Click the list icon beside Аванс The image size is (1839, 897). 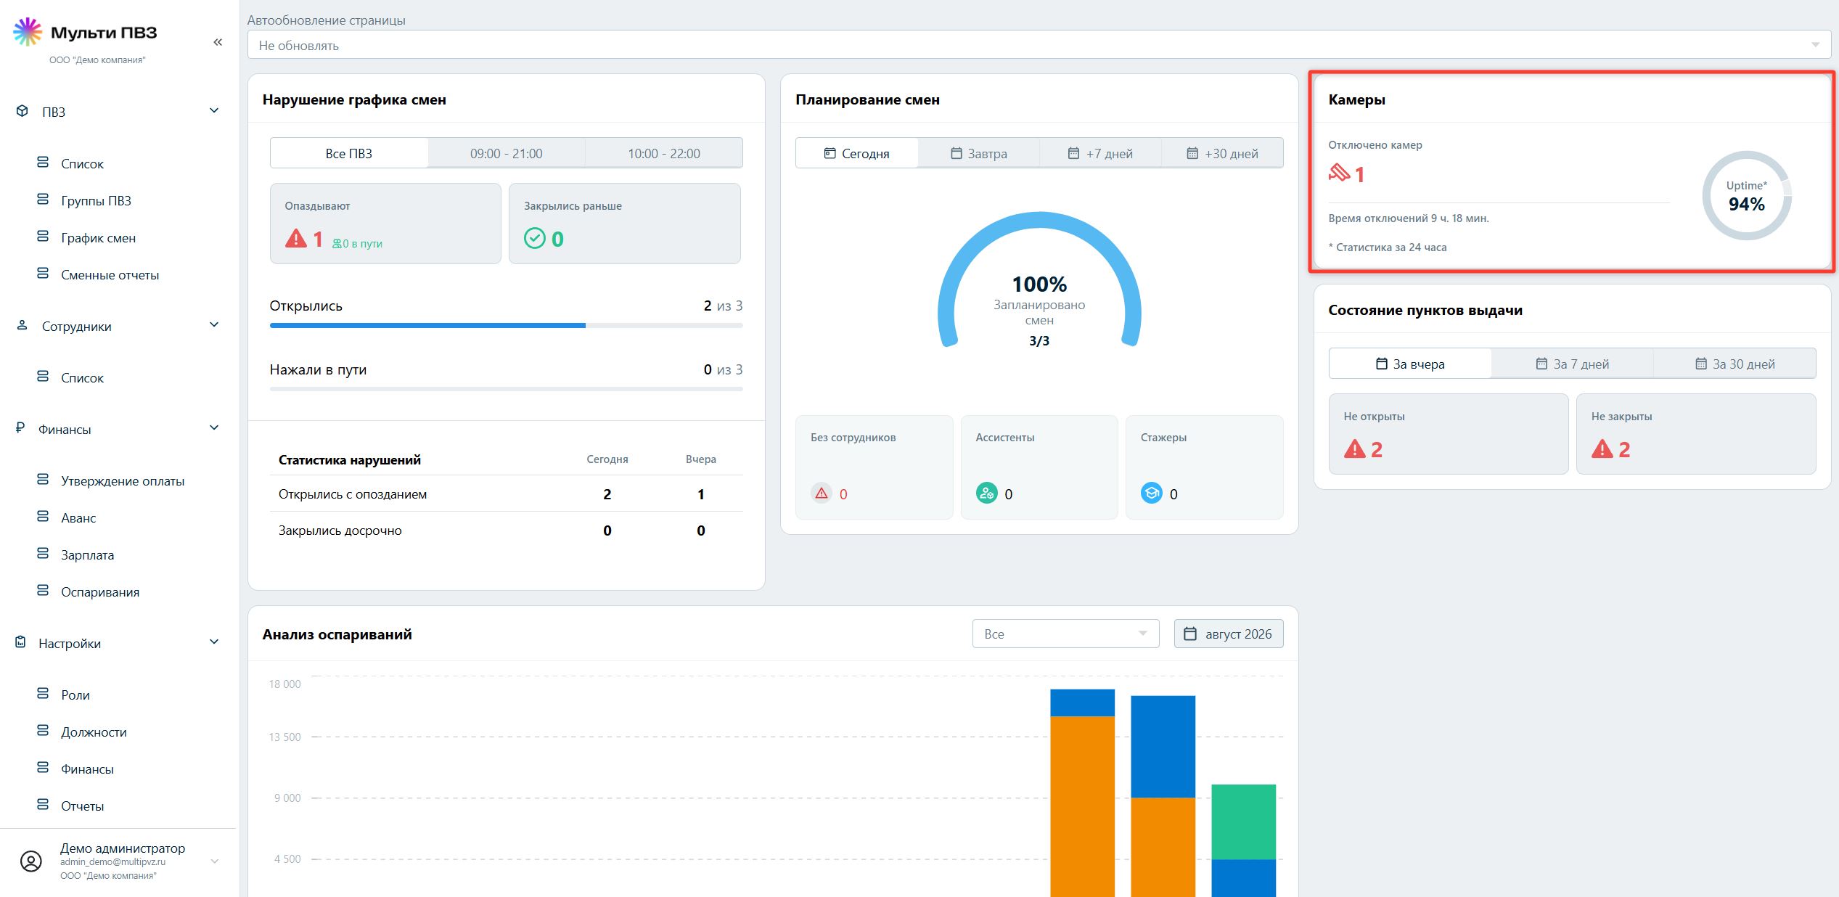pos(43,517)
